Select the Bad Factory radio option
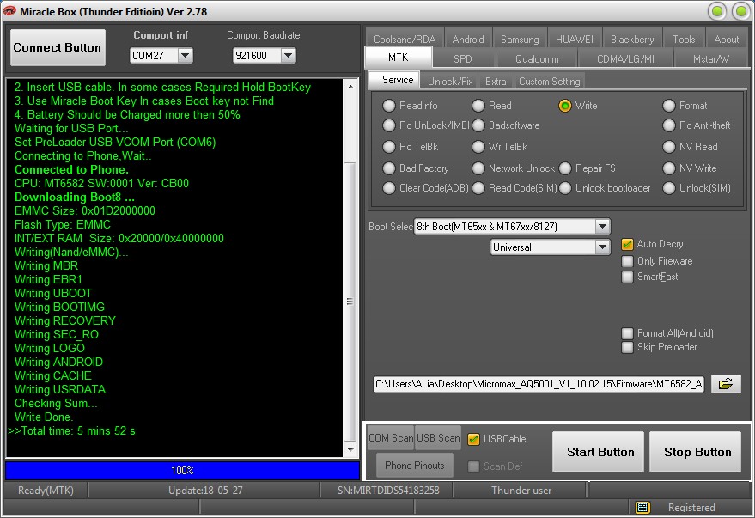Screen dimensions: 755x518 388,168
